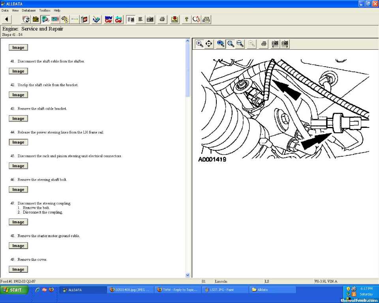Open the Database menu
The height and width of the screenshot is (303, 379).
[28, 10]
